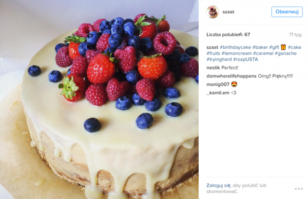The height and width of the screenshot is (199, 308).
Task: Open the szaat profile avatar
Action: pyautogui.click(x=213, y=12)
